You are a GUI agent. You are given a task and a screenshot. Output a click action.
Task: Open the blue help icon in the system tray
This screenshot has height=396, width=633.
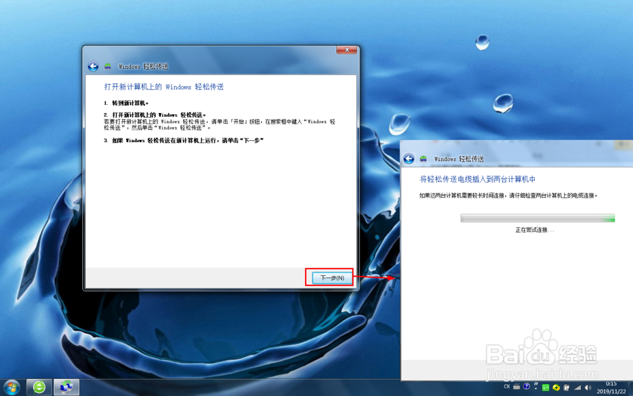click(525, 388)
